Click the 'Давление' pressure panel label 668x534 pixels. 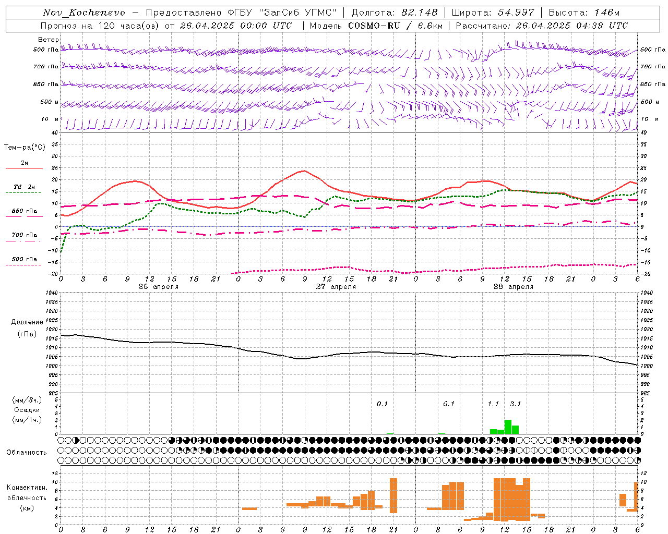click(27, 322)
